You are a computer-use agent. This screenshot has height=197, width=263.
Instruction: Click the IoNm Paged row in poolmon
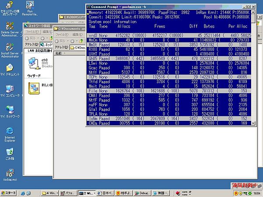tap(169, 119)
